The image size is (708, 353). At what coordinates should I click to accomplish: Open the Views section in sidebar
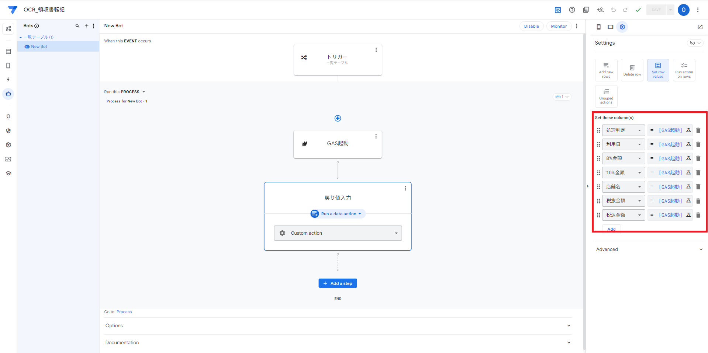point(8,66)
